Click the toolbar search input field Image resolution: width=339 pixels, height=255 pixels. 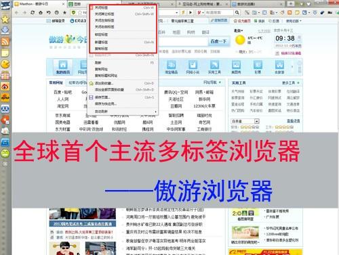tap(219, 13)
